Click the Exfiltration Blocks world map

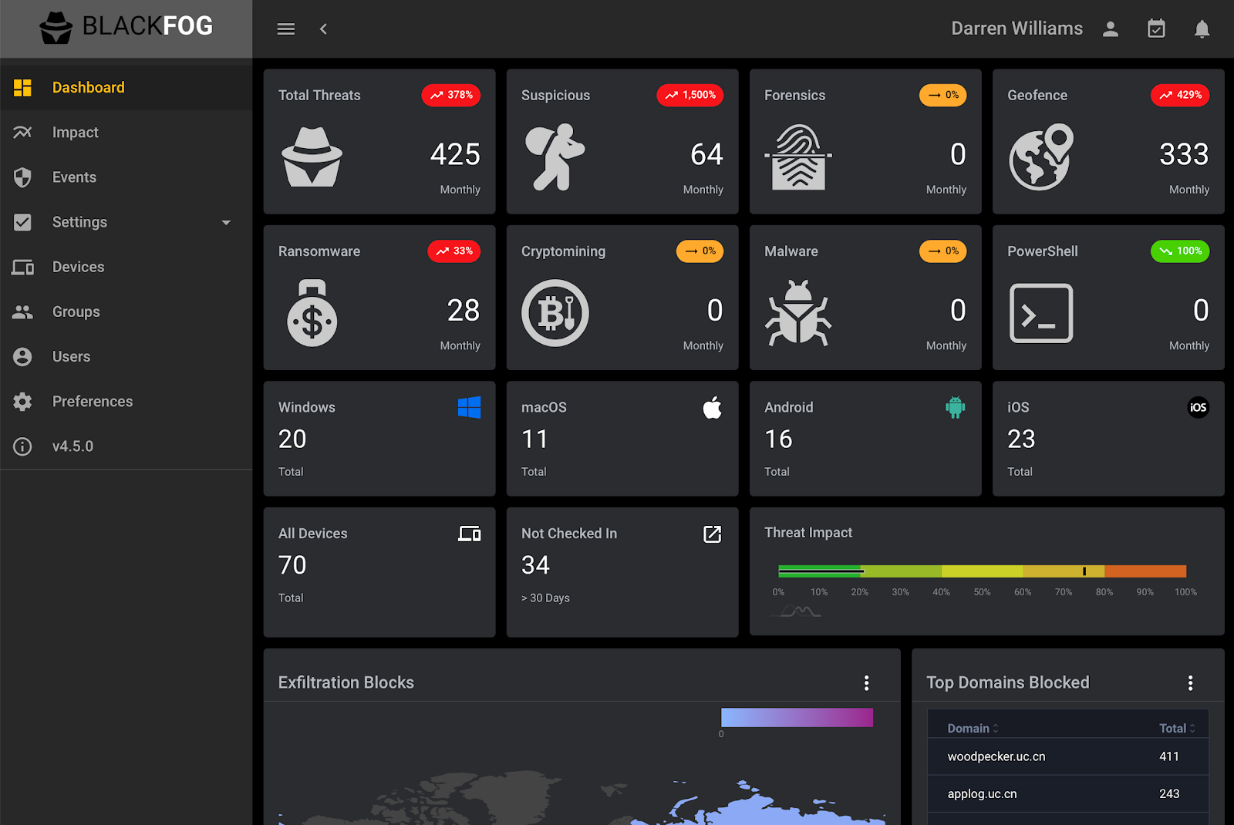pos(582,798)
